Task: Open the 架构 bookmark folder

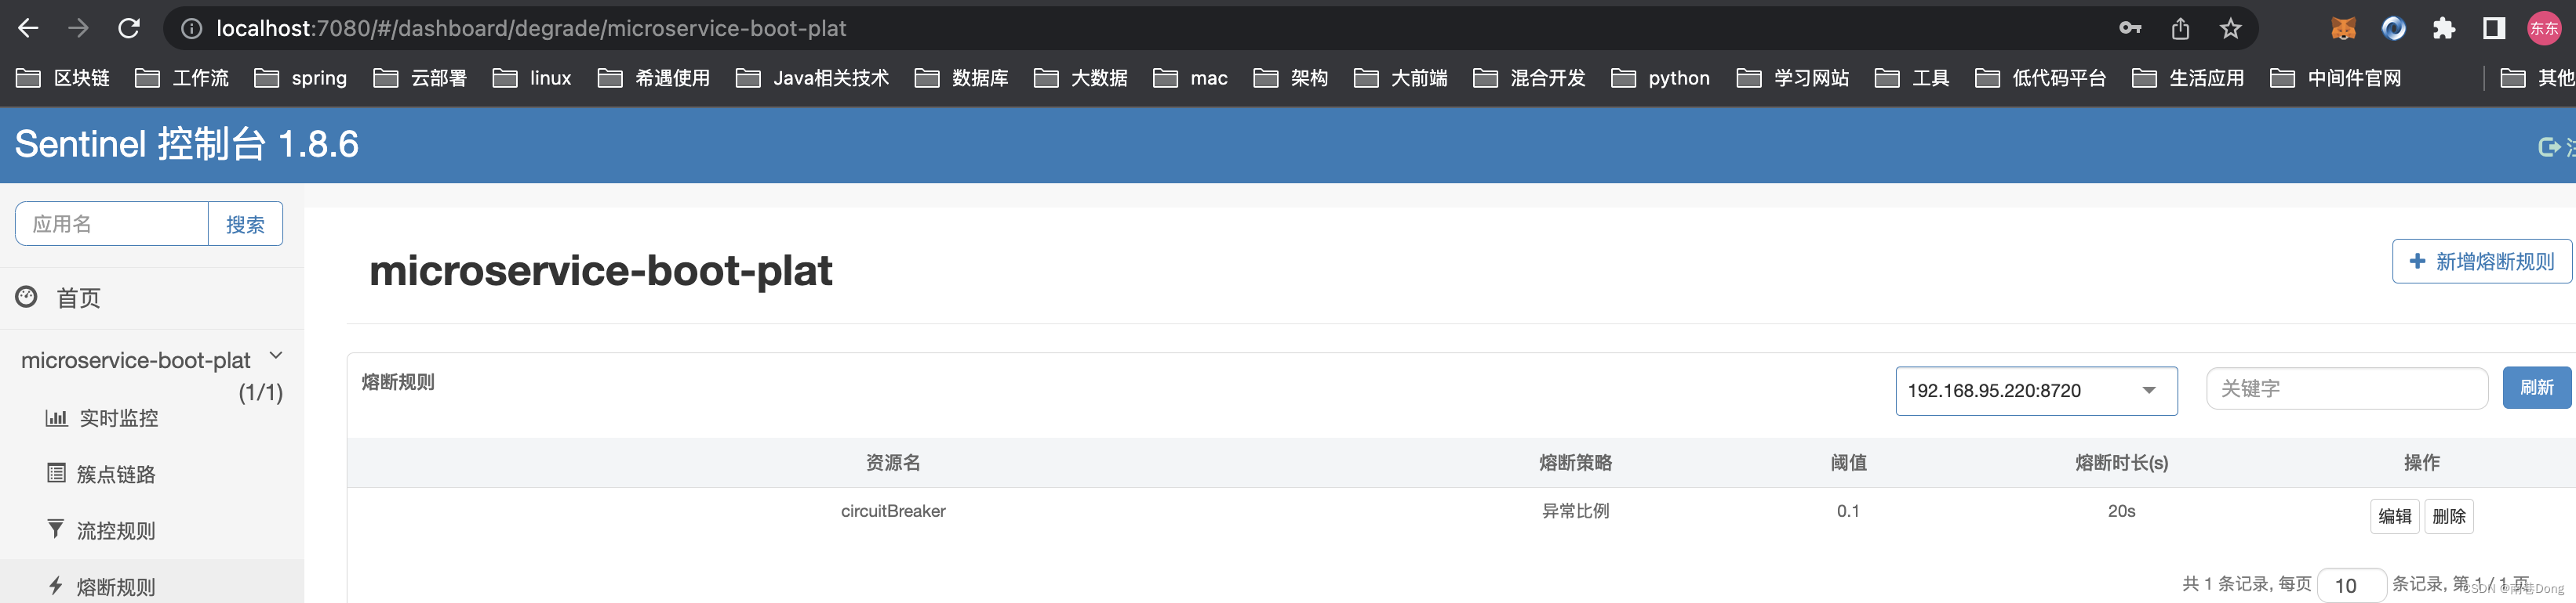Action: coord(1290,78)
